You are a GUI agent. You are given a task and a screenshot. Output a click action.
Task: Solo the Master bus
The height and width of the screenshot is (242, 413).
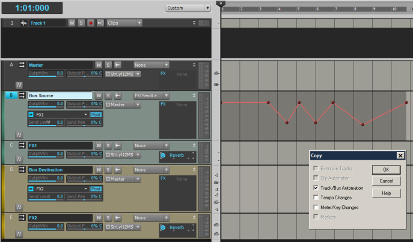[x=108, y=65]
